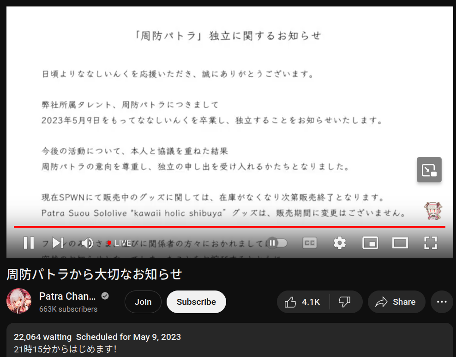Open the Patra Chan... channel name link
This screenshot has height=357, width=456.
(x=67, y=296)
